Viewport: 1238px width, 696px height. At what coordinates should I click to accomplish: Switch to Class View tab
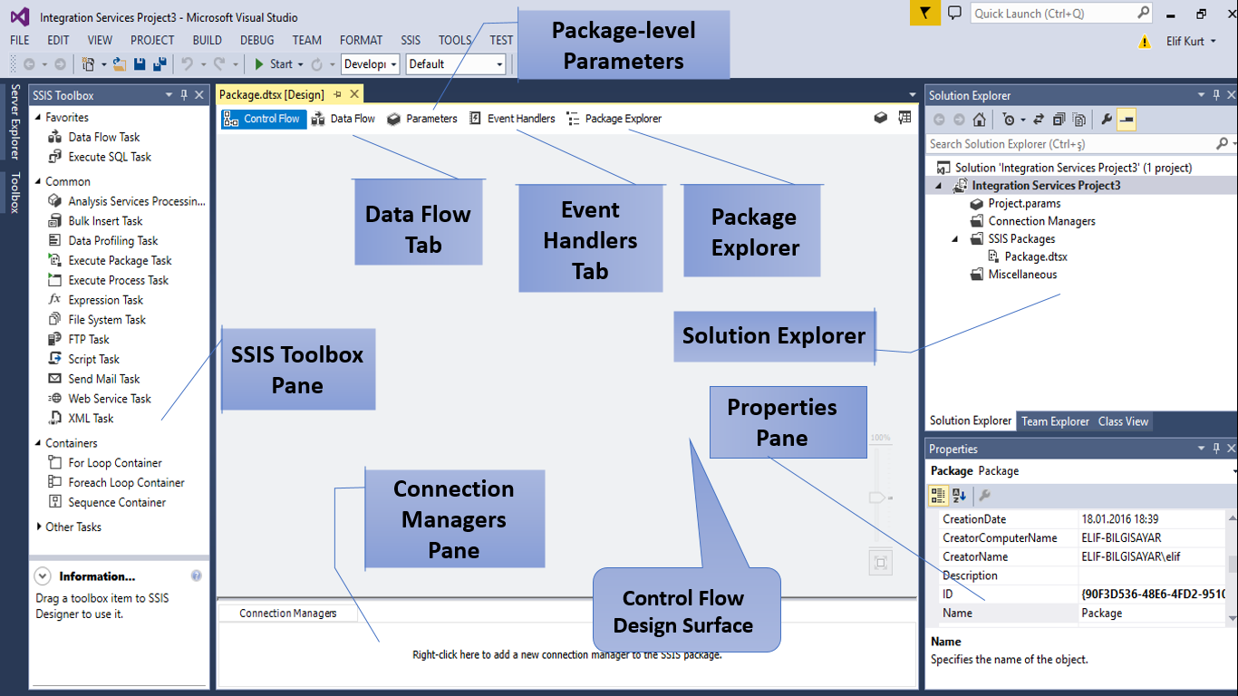pos(1123,421)
